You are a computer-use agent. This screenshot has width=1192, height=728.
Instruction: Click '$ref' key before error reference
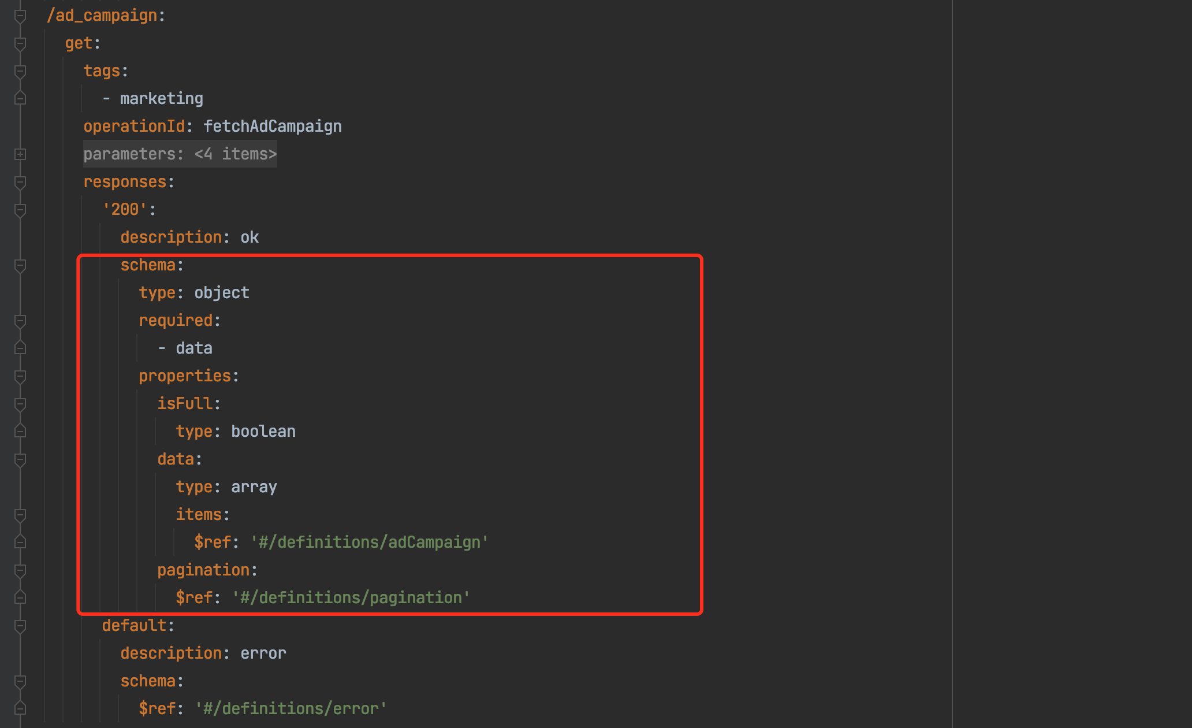click(157, 709)
